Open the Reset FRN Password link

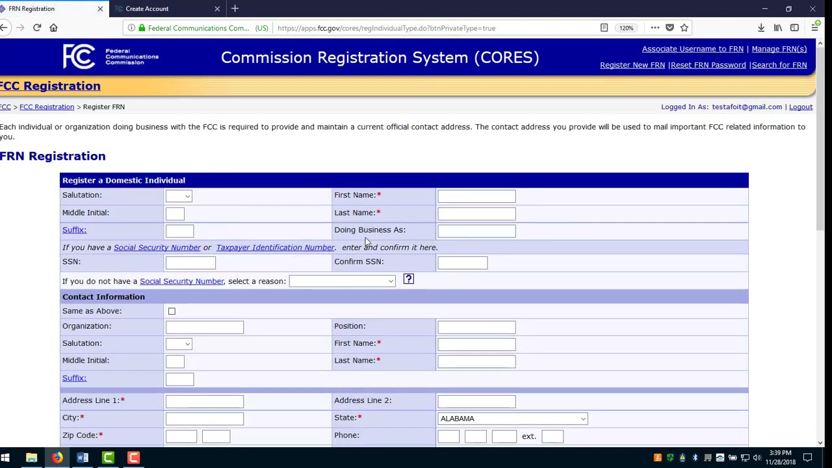[x=708, y=65]
